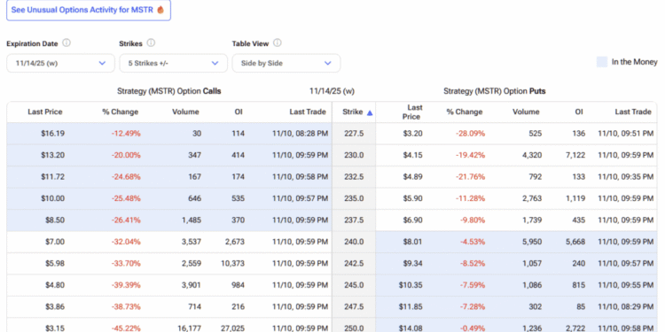
Task: Open the 11/14/25 (w) expiration dropdown
Action: (60, 63)
